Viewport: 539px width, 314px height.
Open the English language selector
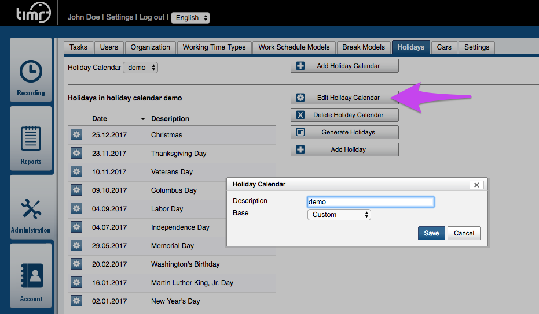(x=190, y=18)
